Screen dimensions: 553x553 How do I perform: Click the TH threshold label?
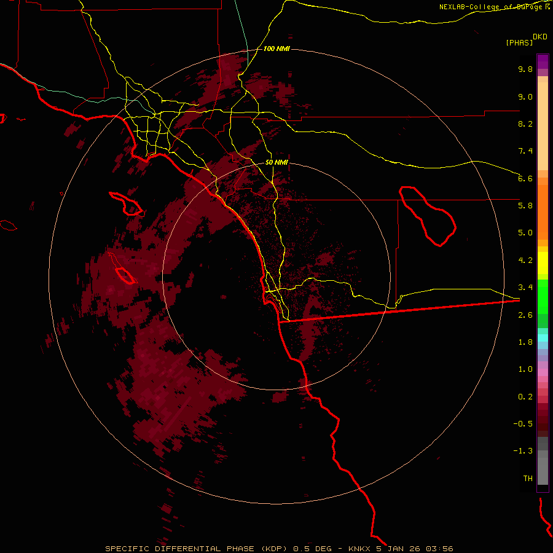[x=528, y=479]
